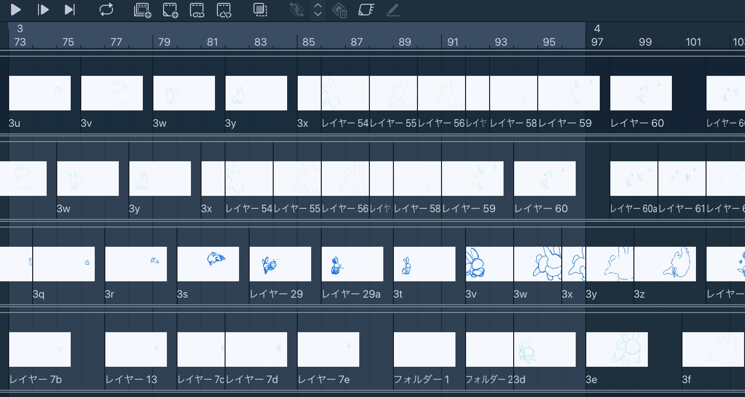
Task: Select the 3t cel thumbnail with a small rabbit
Action: click(425, 264)
